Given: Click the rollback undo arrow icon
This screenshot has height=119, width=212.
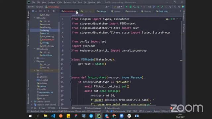Looking at the screenshot, I should [170, 7].
